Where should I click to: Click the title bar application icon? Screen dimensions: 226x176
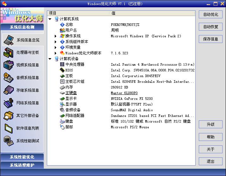[4, 3]
